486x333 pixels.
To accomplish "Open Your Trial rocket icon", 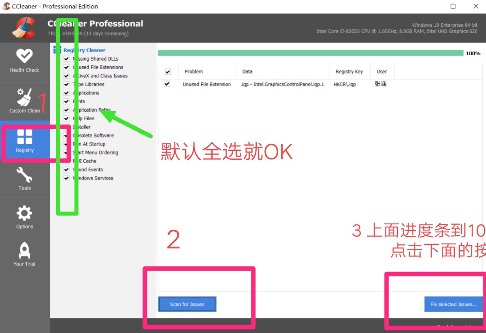I will [x=24, y=251].
